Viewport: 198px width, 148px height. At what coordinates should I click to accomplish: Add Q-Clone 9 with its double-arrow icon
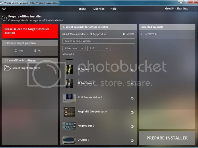pyautogui.click(x=132, y=141)
